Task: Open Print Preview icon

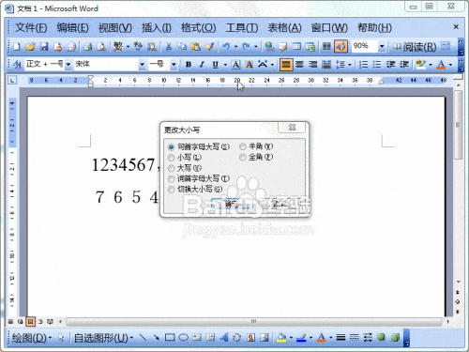Action: (101, 47)
